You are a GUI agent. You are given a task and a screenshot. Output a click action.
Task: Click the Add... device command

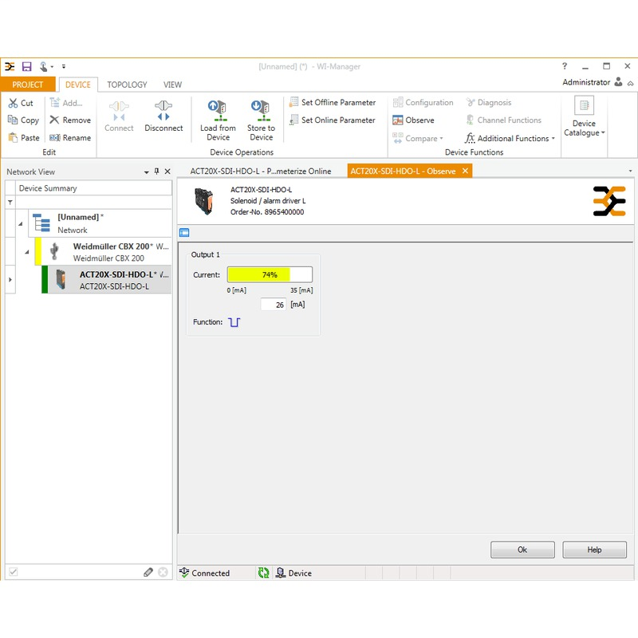[66, 103]
